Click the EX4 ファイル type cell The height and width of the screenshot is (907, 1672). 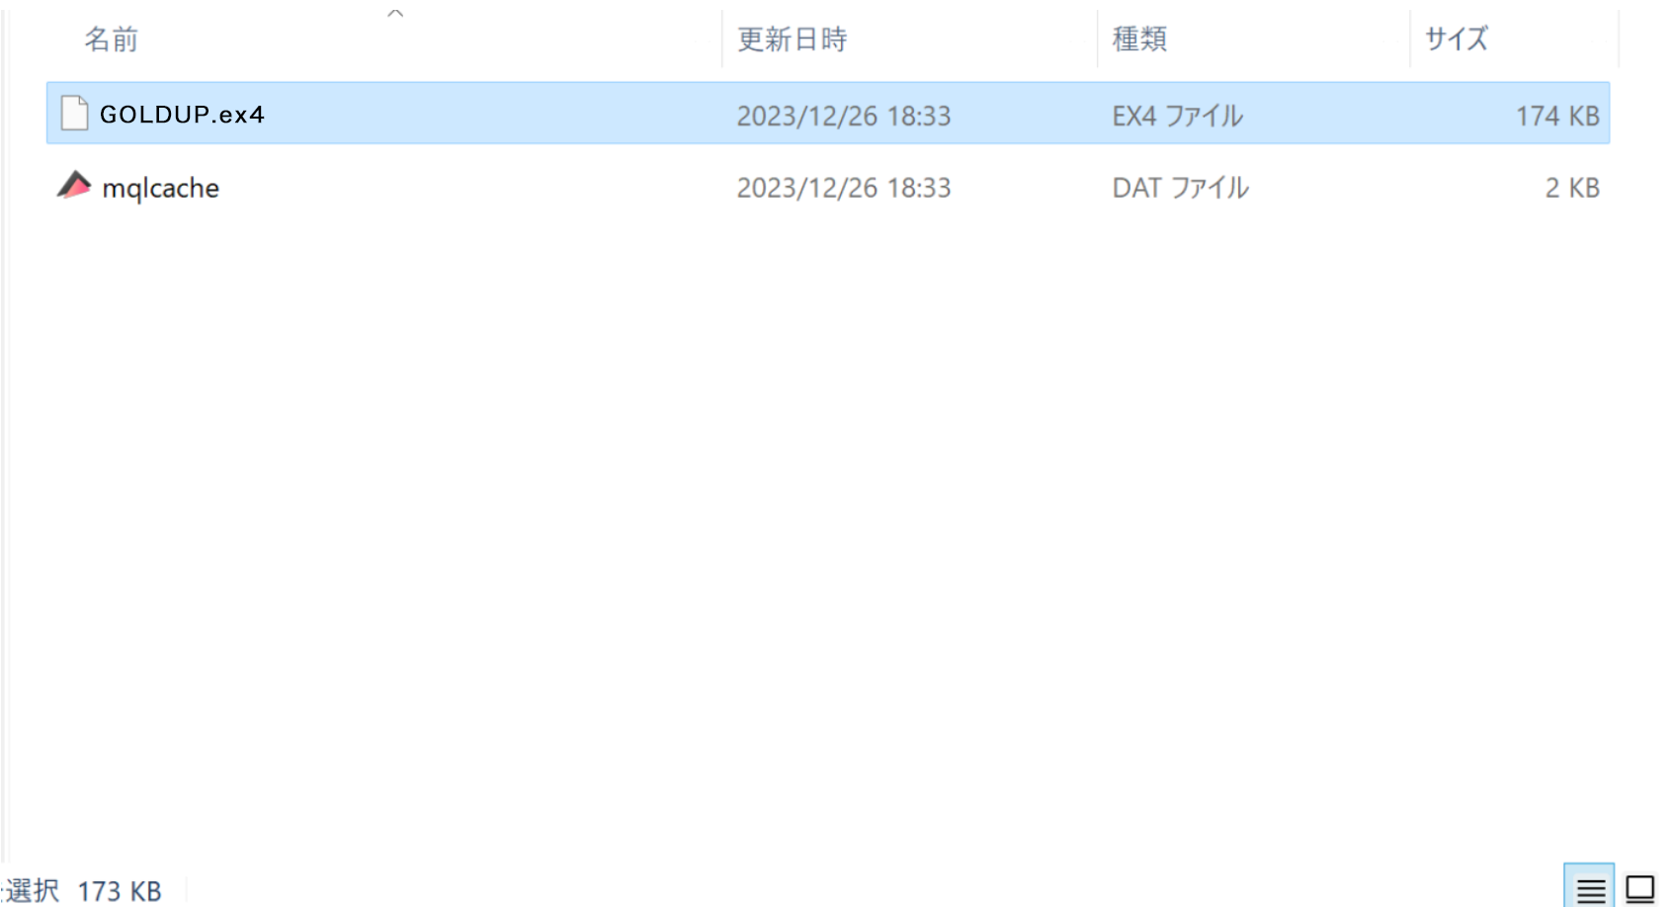pyautogui.click(x=1177, y=116)
